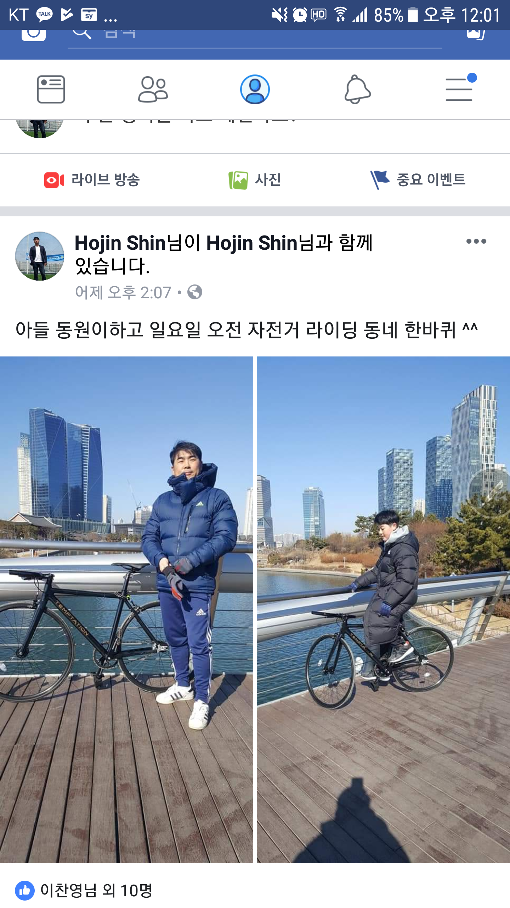
Task: Tap the edit pencil overlay on the photo
Action: click(x=492, y=493)
